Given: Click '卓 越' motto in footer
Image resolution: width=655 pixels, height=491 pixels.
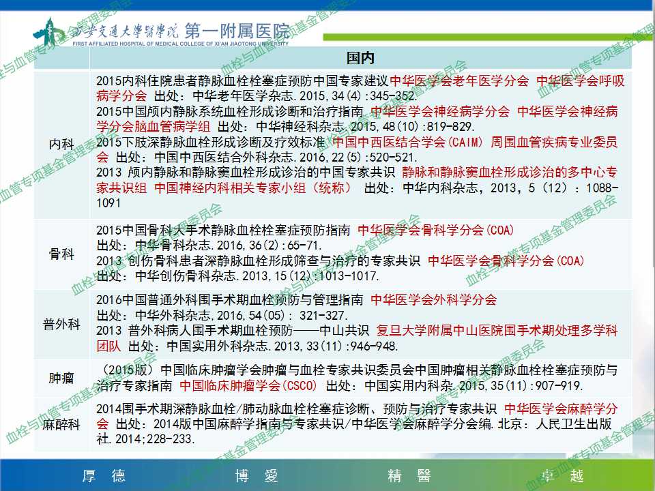Looking at the screenshot, I should pyautogui.click(x=562, y=475).
